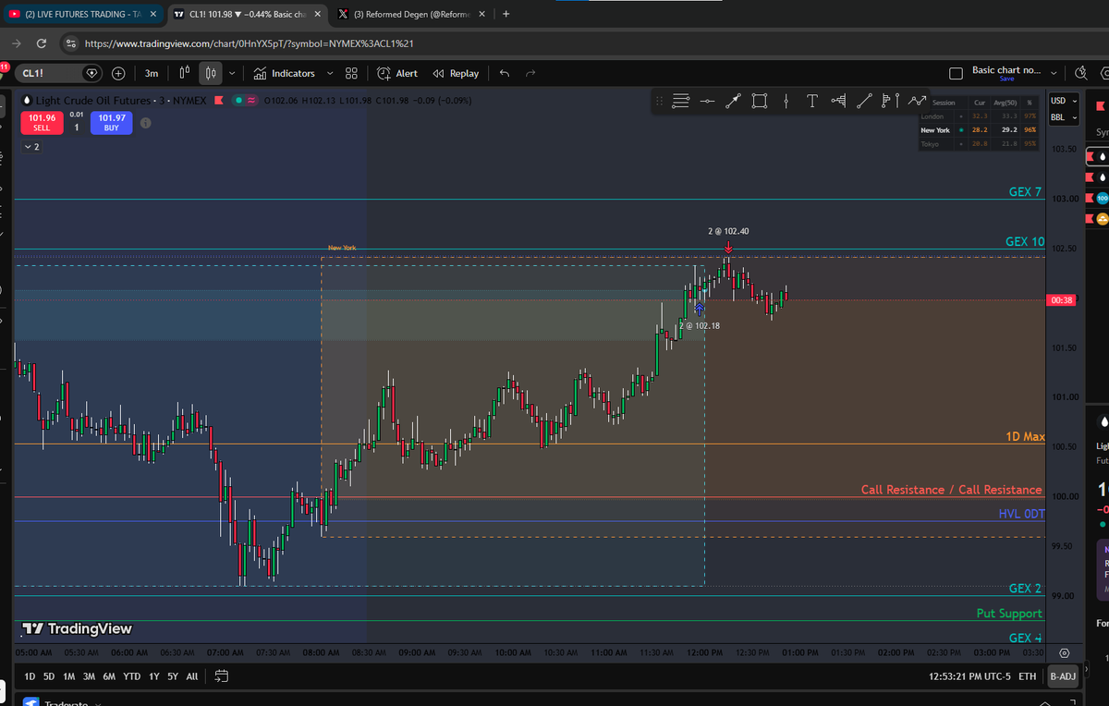Screen dimensions: 1109x706
Task: Click the red SELL 101.96 button
Action: 42,123
